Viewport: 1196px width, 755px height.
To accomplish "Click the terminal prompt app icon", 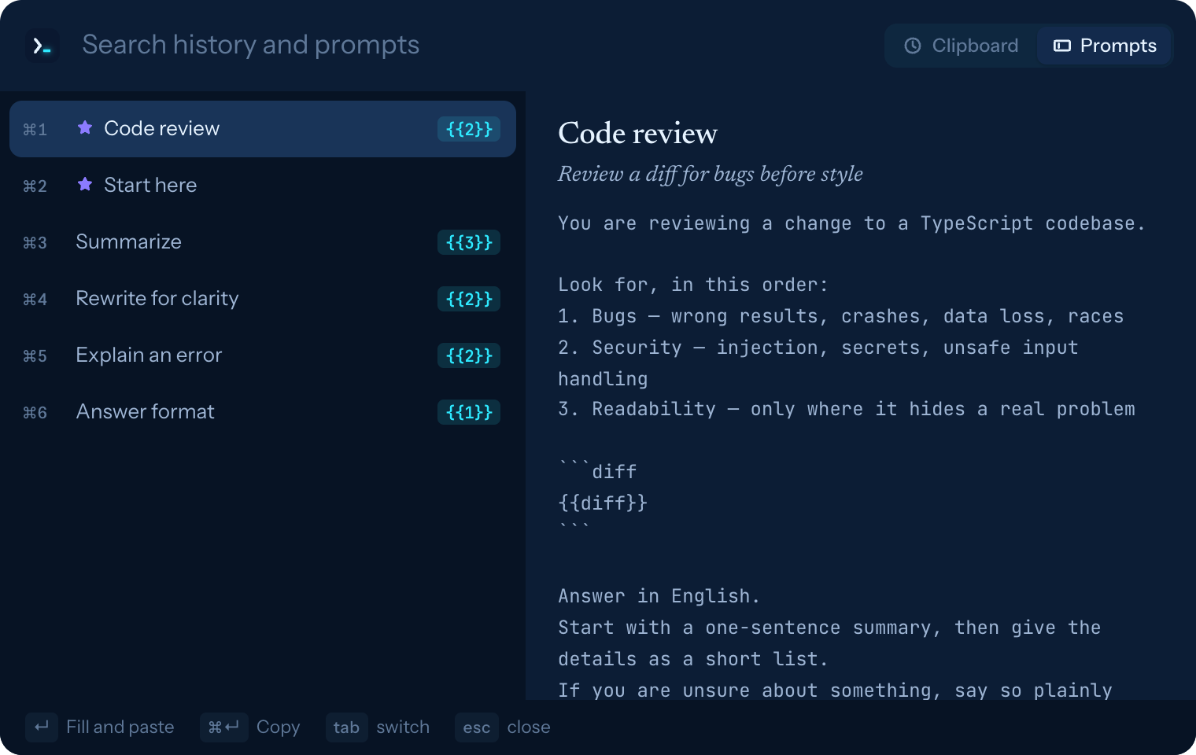I will pos(42,46).
